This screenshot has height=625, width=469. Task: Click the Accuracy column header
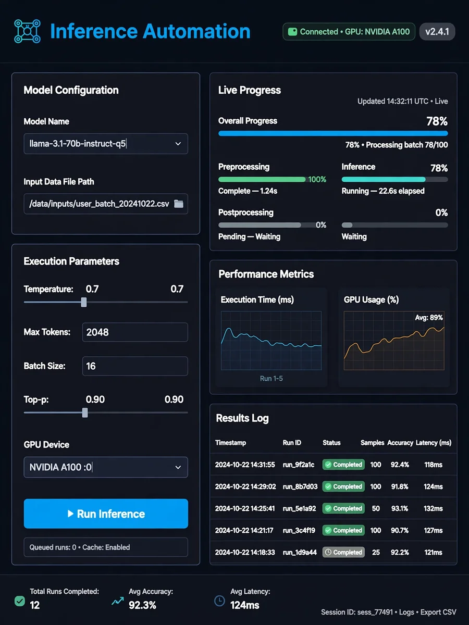[400, 443]
